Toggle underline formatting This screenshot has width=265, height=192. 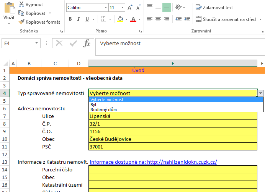(x=87, y=19)
